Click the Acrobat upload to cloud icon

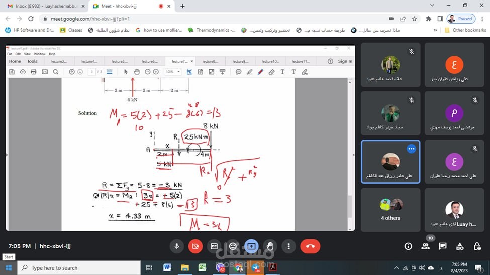click(x=23, y=72)
